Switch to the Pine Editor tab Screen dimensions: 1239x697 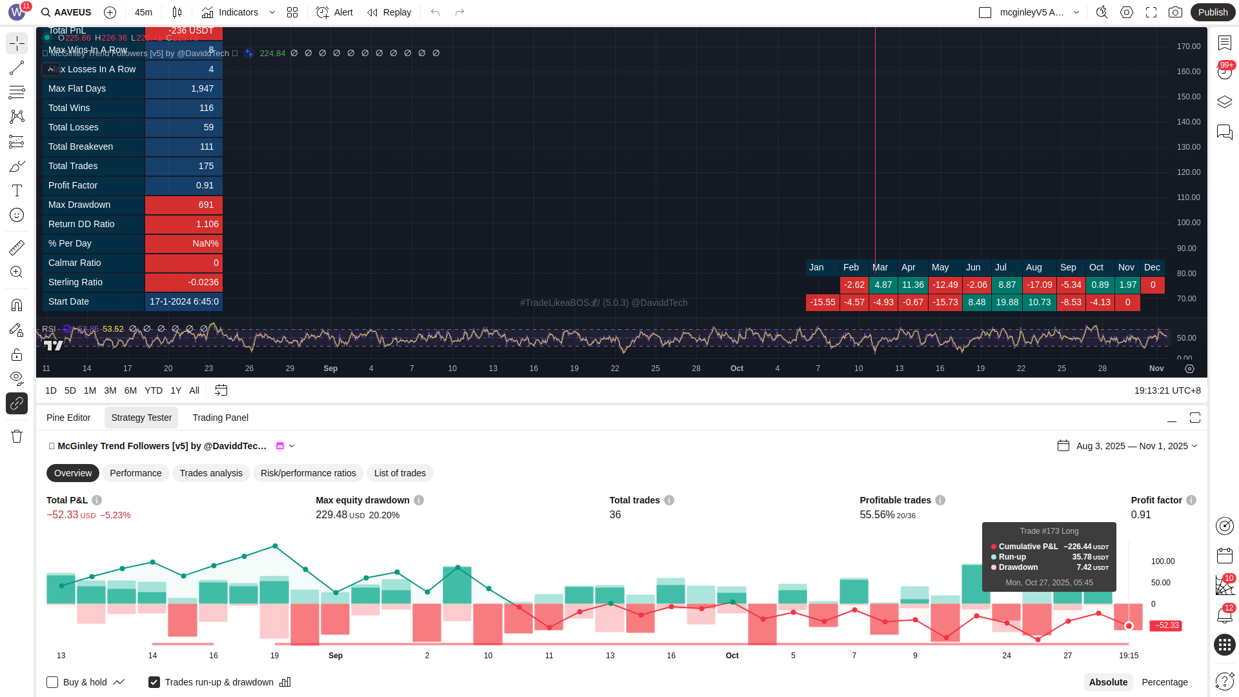(68, 418)
